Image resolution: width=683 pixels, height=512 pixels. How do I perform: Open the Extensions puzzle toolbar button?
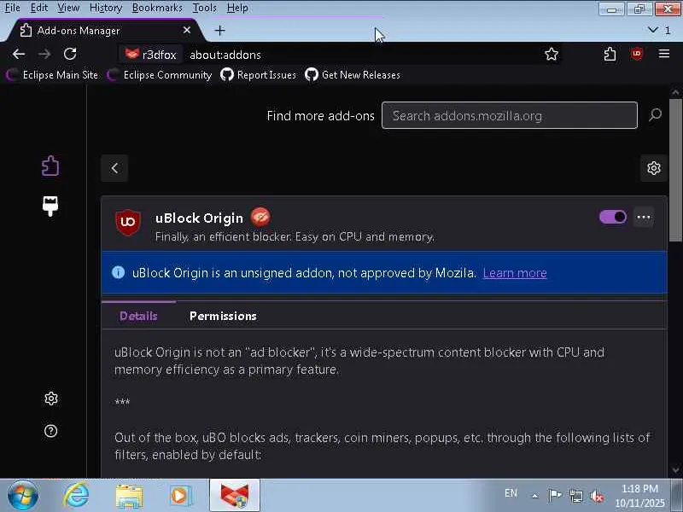pos(610,54)
